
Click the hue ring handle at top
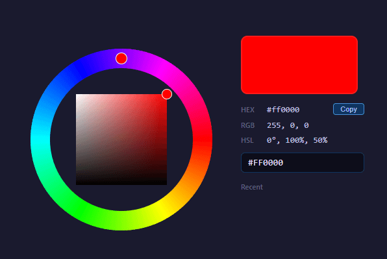click(x=121, y=58)
